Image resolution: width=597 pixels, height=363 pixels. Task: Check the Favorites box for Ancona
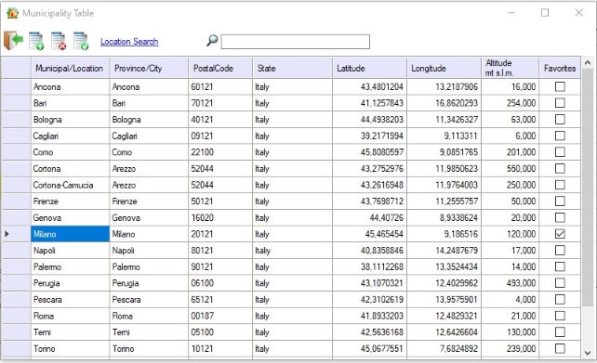click(x=560, y=86)
